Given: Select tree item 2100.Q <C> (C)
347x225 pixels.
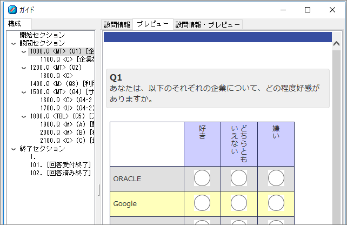Looking at the screenshot, I should click(67, 141).
